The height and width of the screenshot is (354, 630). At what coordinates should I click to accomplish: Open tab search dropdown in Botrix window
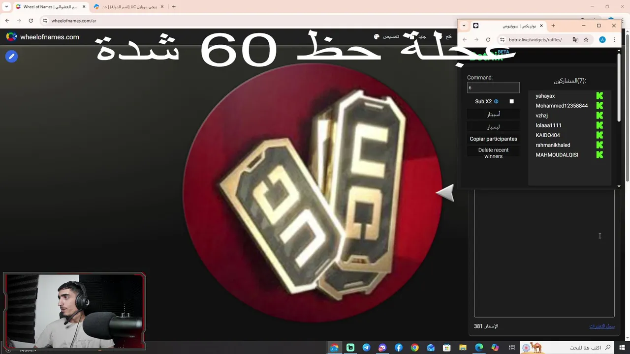[464, 26]
